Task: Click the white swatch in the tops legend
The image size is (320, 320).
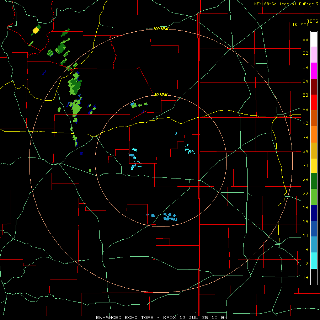Action: coord(314,39)
